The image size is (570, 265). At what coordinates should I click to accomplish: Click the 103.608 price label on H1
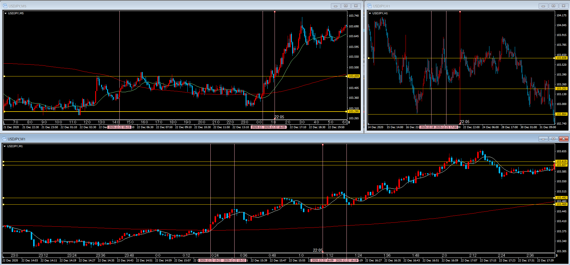point(561,58)
